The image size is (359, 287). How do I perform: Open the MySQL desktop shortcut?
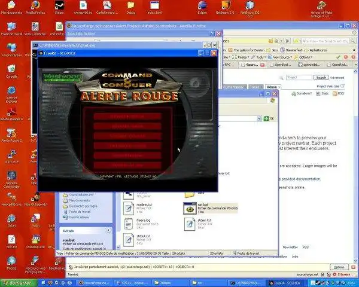point(11,263)
